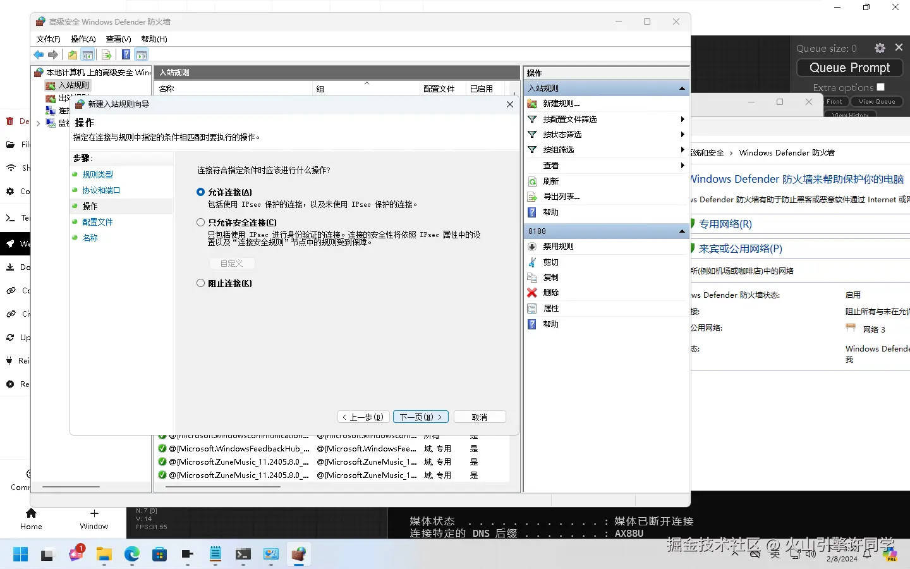Open Terminal icon on taskbar
Image resolution: width=910 pixels, height=569 pixels.
click(243, 554)
